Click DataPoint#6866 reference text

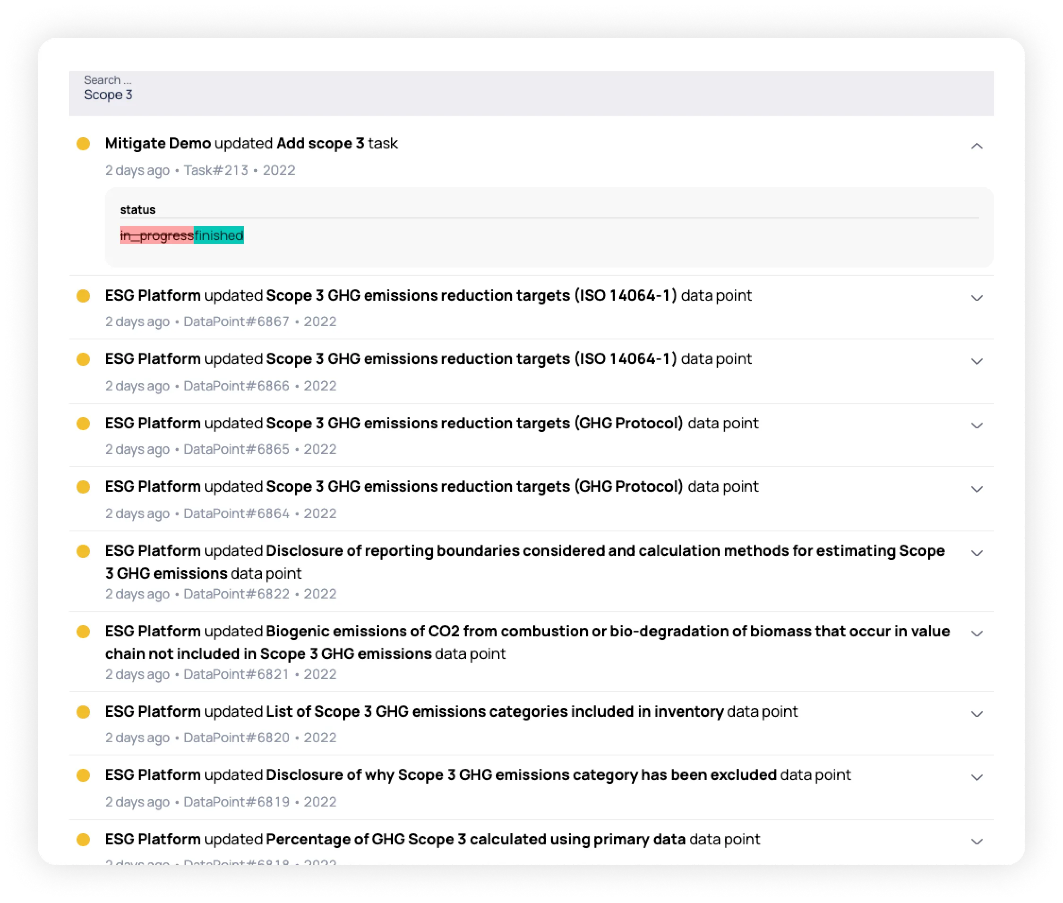click(x=236, y=385)
